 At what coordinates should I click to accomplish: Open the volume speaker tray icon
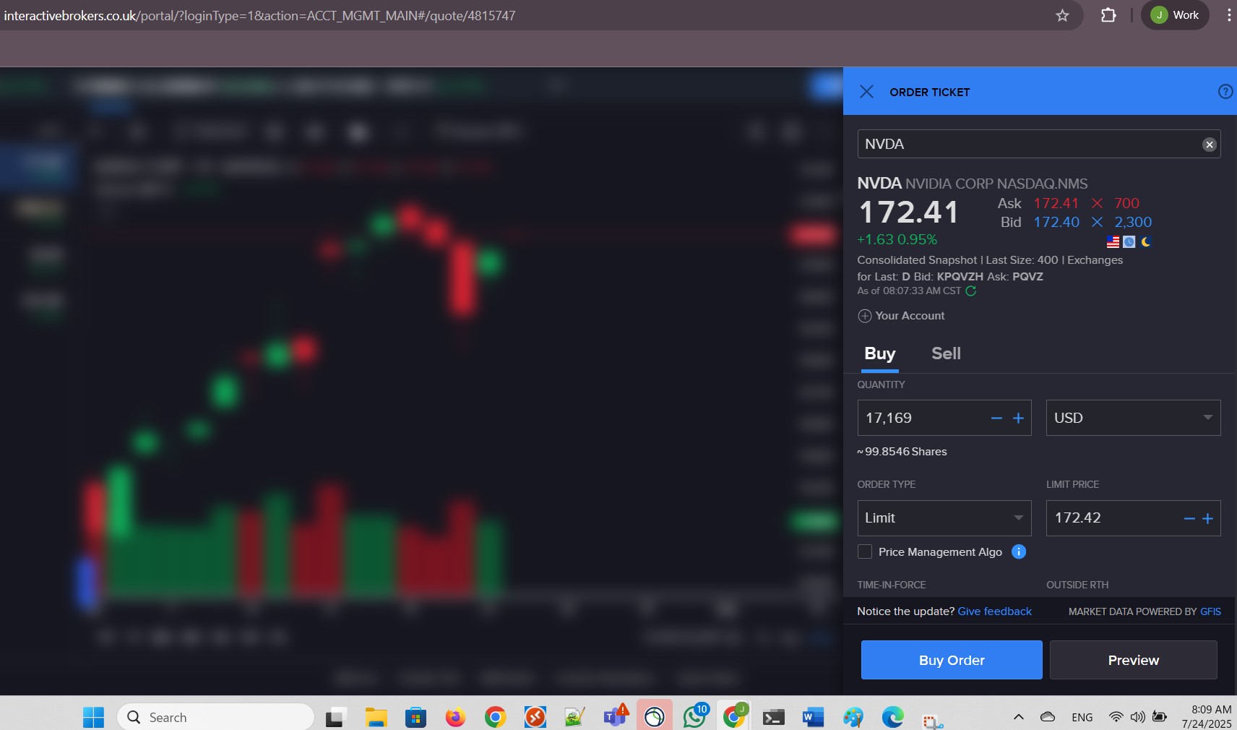pos(1137,717)
